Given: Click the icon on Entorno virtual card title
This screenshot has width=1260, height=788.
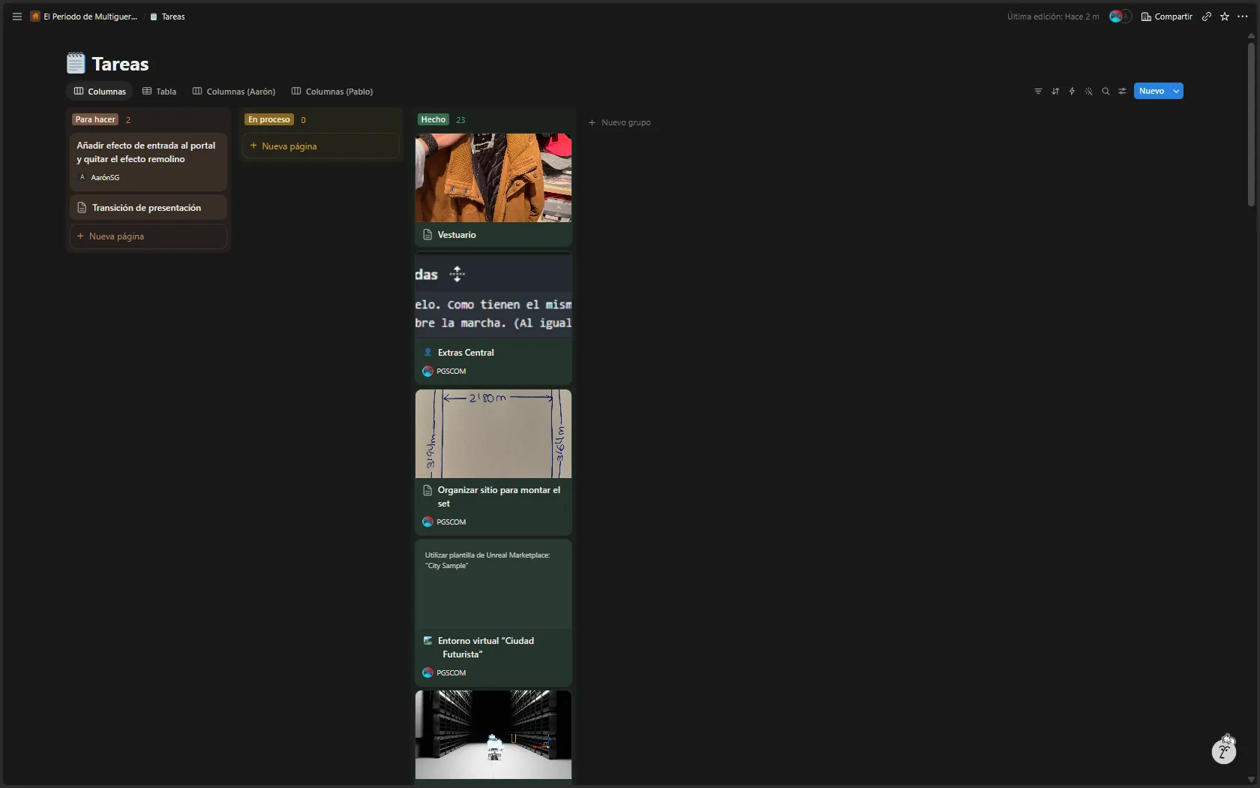Looking at the screenshot, I should (x=427, y=641).
